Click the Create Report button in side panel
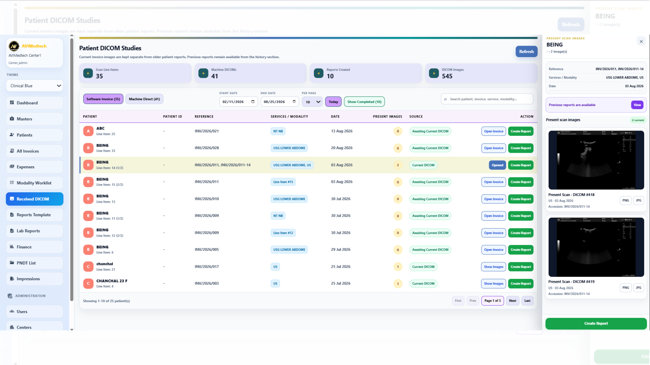The height and width of the screenshot is (365, 650). coord(596,324)
